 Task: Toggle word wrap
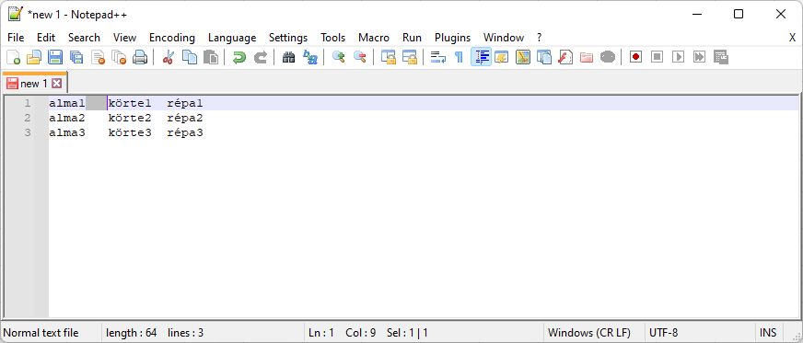(x=437, y=57)
